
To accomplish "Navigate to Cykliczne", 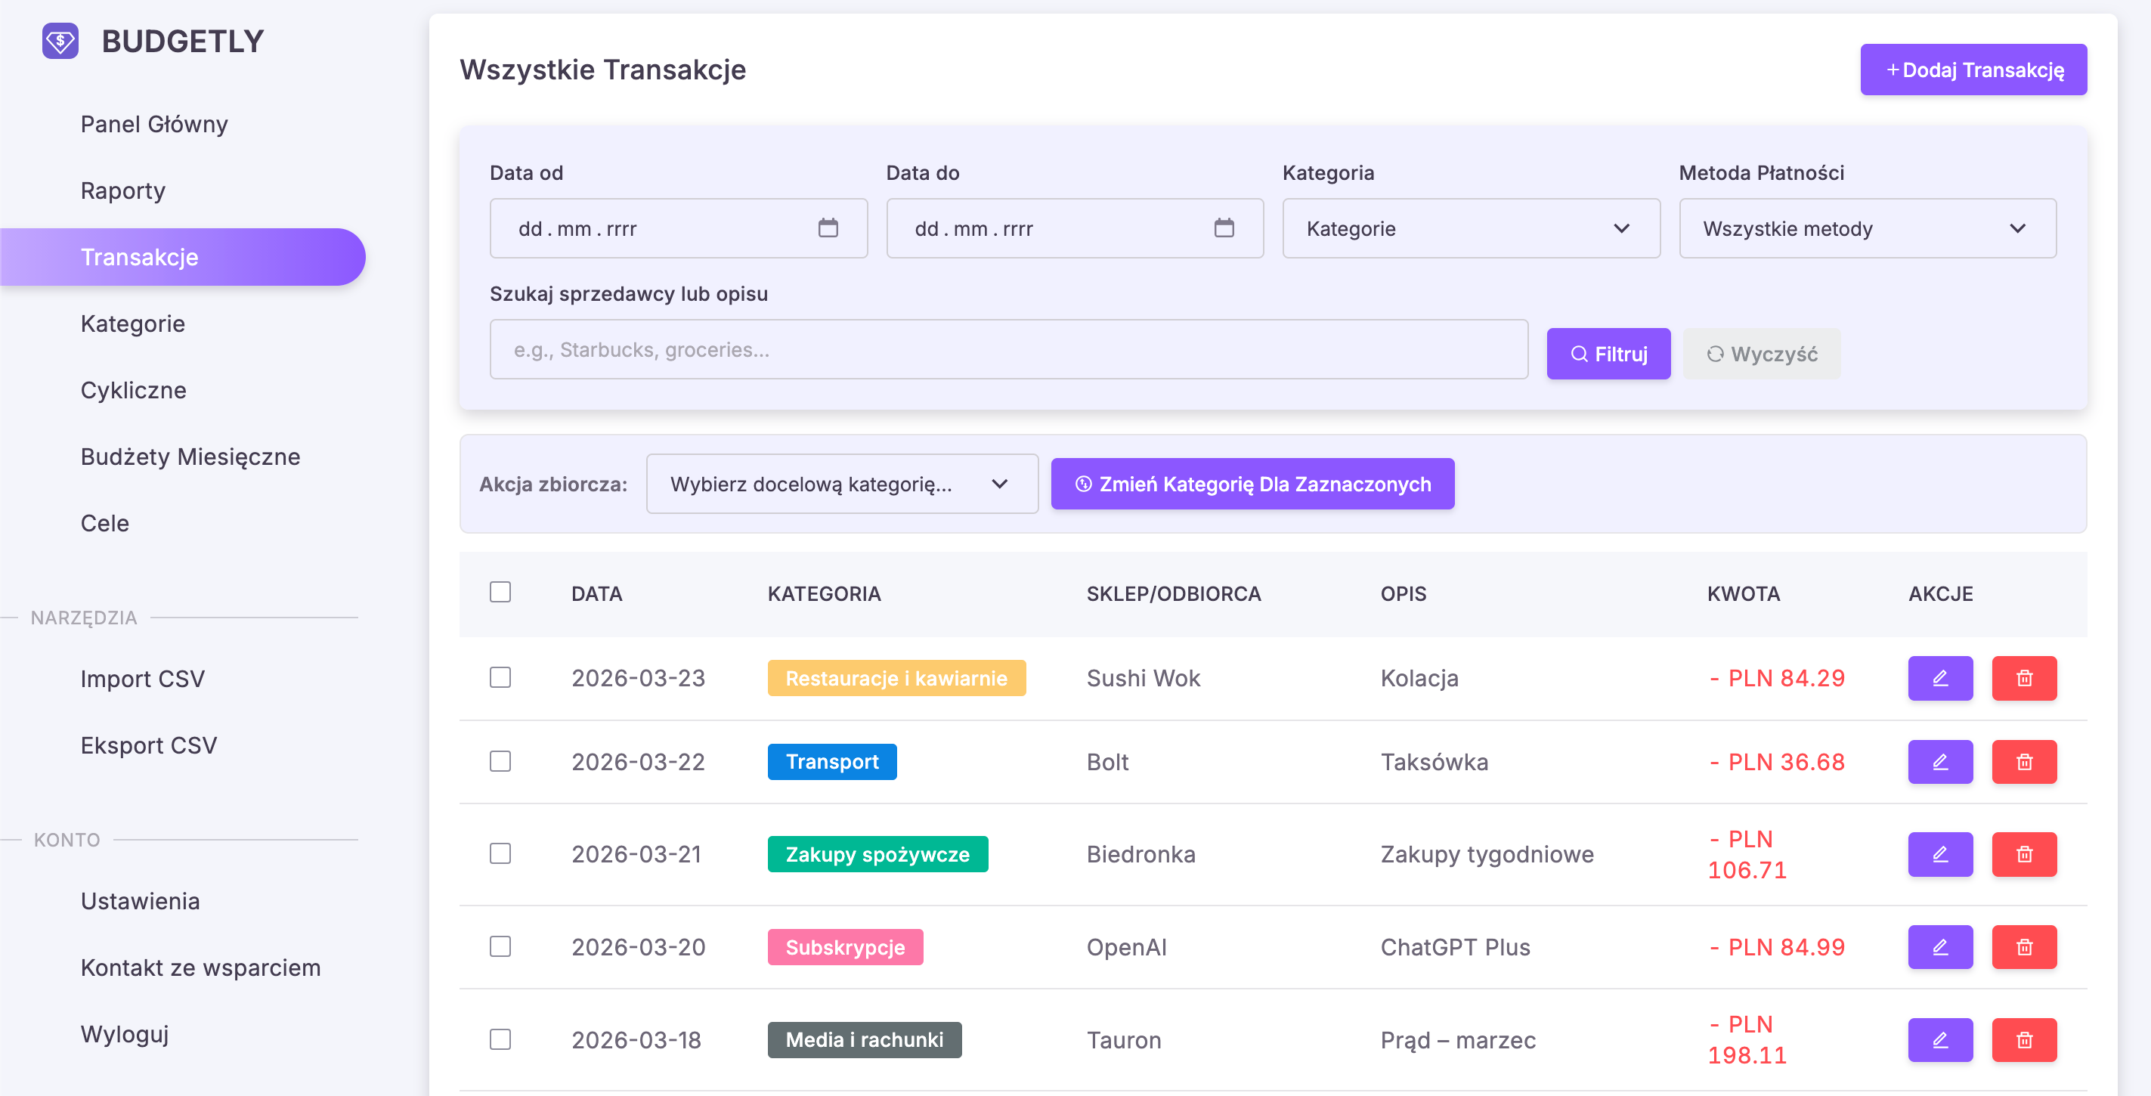I will click(133, 389).
